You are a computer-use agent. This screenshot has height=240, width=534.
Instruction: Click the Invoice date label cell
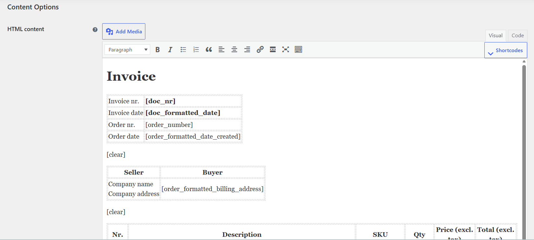(x=126, y=113)
